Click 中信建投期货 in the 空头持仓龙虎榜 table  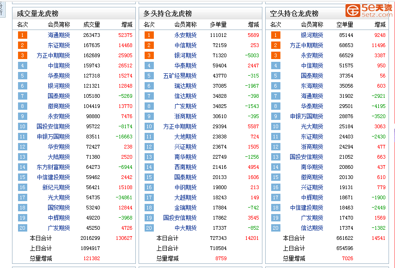306,208
